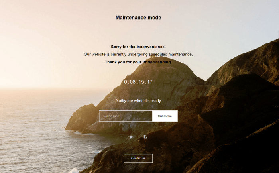Click the 'undergoing scheduled maintenance' sentence

[x=138, y=54]
